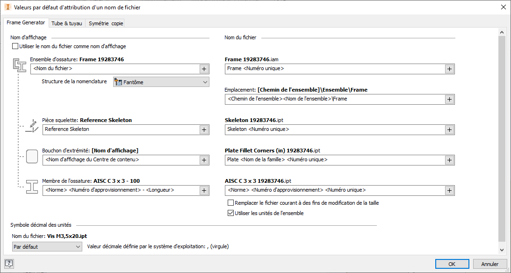The width and height of the screenshot is (511, 273).
Task: Click the scrollbar down arrow
Action: tap(502, 250)
